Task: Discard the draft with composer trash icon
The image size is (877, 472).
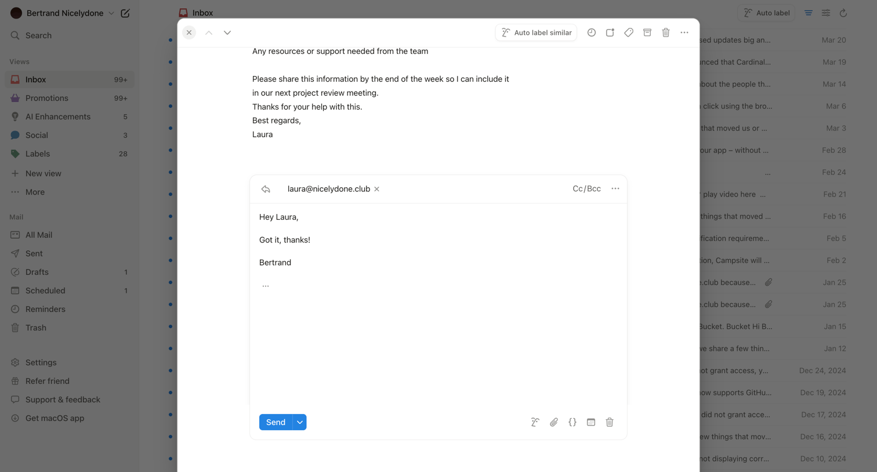Action: tap(610, 422)
